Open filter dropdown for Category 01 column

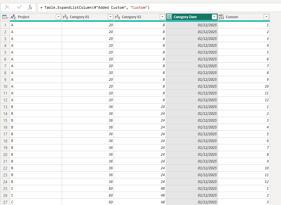click(x=110, y=17)
